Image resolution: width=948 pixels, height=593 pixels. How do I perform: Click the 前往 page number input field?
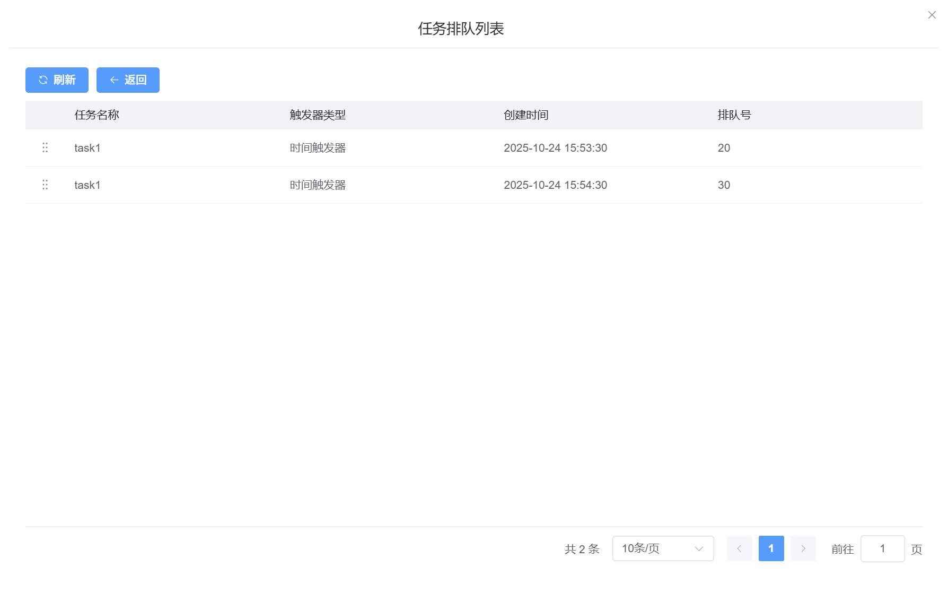(882, 548)
